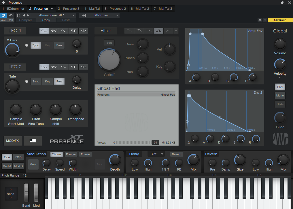Select the FX B page
The image size is (293, 209).
18,157
